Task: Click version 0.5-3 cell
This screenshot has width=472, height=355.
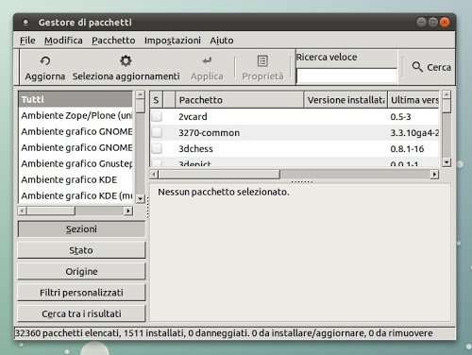Action: pyautogui.click(x=400, y=117)
